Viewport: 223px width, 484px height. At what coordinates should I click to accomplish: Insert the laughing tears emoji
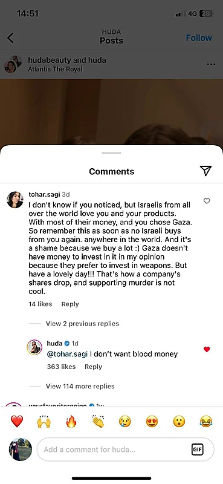[x=206, y=421]
